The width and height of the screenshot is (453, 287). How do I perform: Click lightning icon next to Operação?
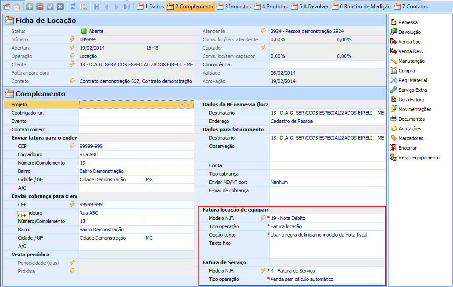72,56
